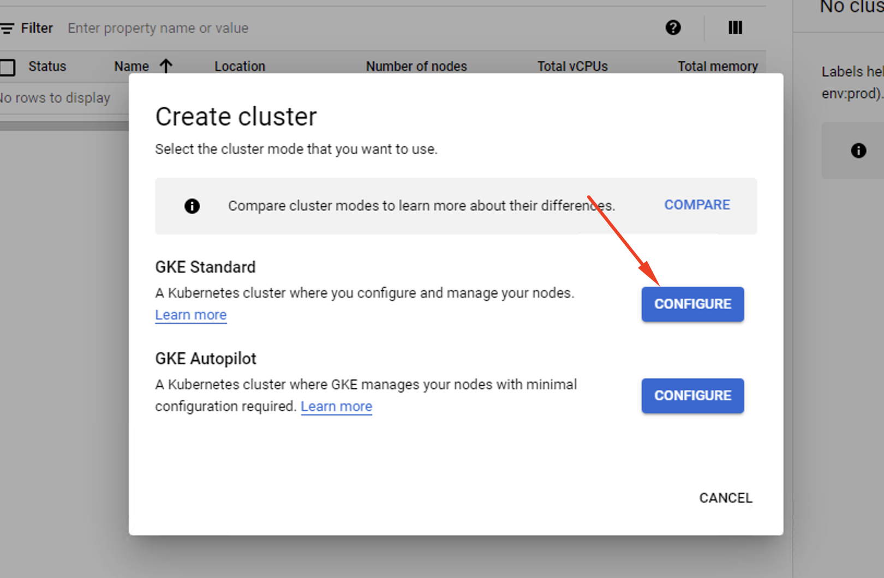Configure the GKE Standard cluster
Image resolution: width=884 pixels, height=578 pixels.
[x=692, y=304]
